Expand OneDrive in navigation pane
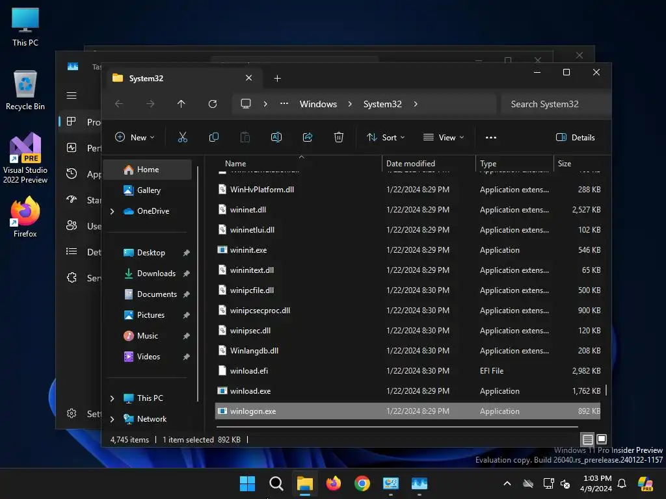The image size is (666, 499). pos(112,211)
